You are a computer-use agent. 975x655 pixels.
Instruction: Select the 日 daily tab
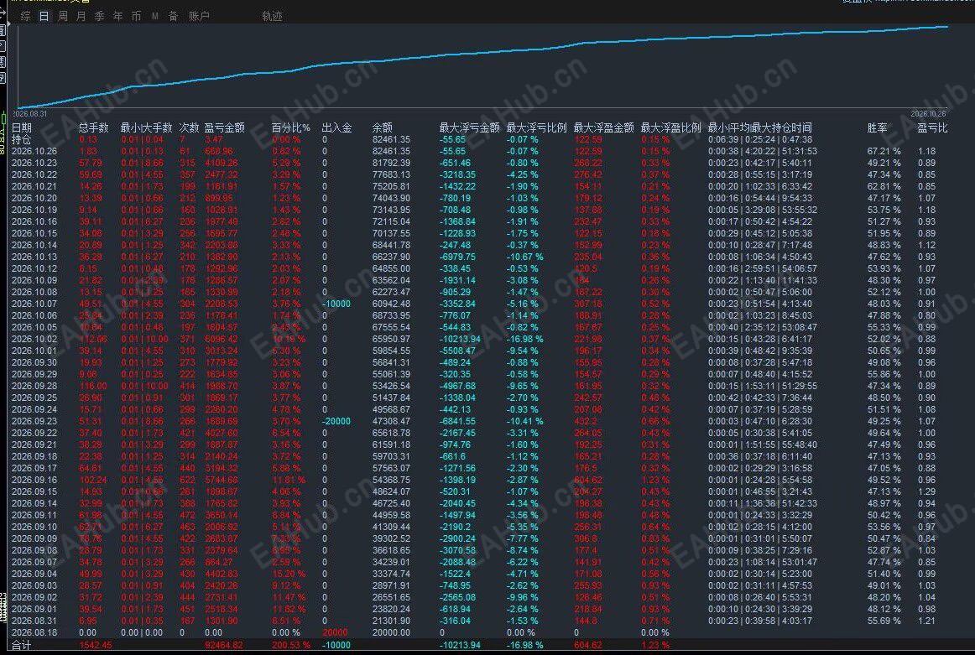point(44,16)
